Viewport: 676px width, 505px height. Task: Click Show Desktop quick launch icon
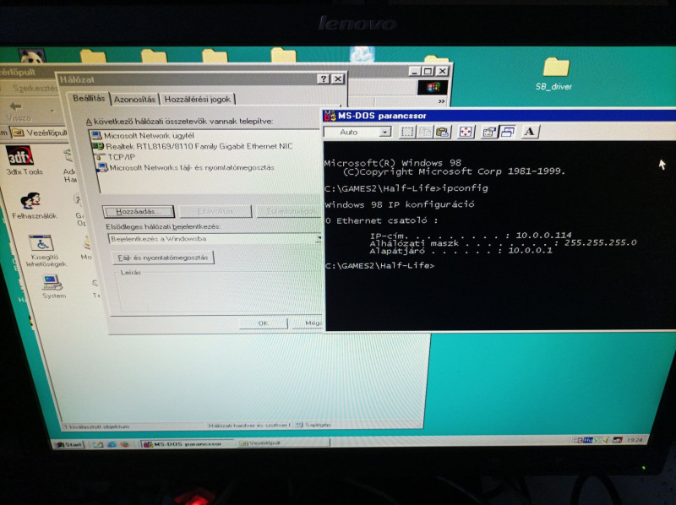click(x=98, y=444)
